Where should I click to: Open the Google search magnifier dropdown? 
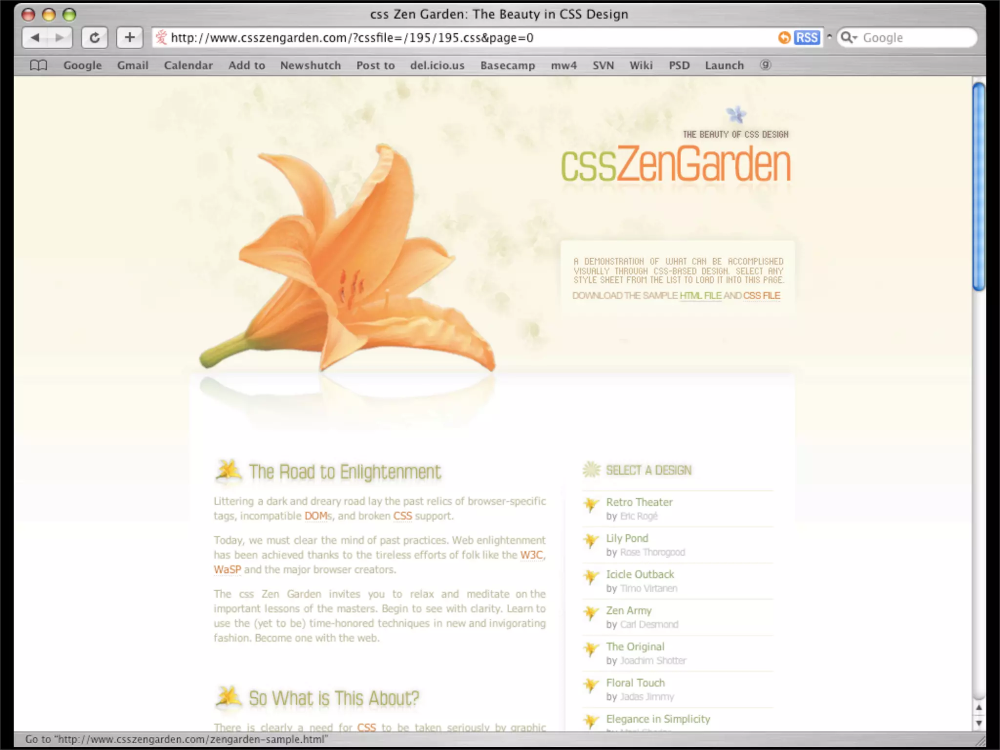click(849, 38)
